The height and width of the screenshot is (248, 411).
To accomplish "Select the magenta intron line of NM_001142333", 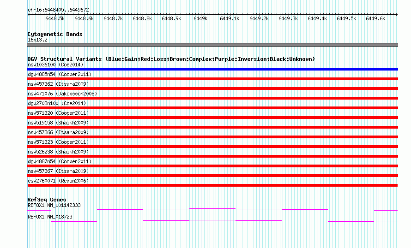I will click(x=212, y=210).
